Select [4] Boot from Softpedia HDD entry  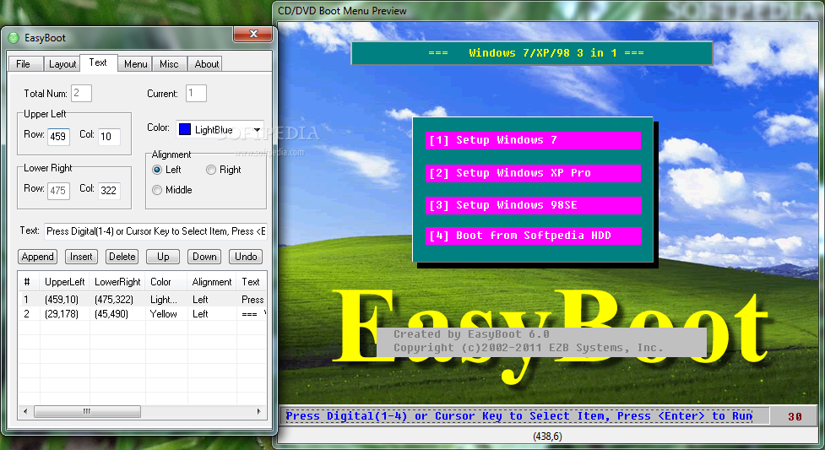pos(533,236)
